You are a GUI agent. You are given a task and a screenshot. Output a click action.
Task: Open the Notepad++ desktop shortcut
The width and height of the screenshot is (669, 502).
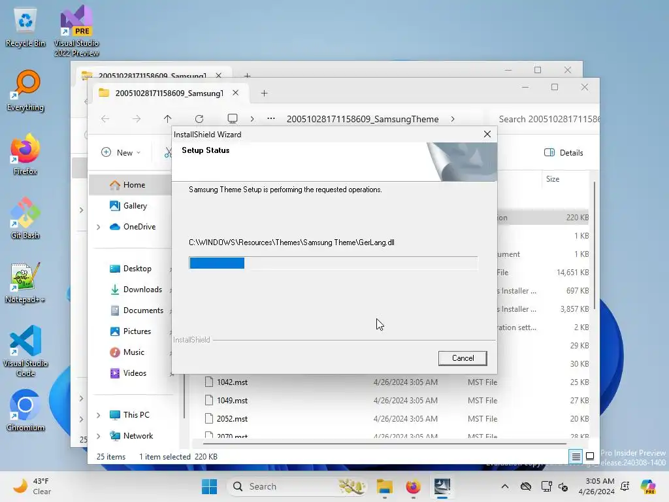point(25,283)
